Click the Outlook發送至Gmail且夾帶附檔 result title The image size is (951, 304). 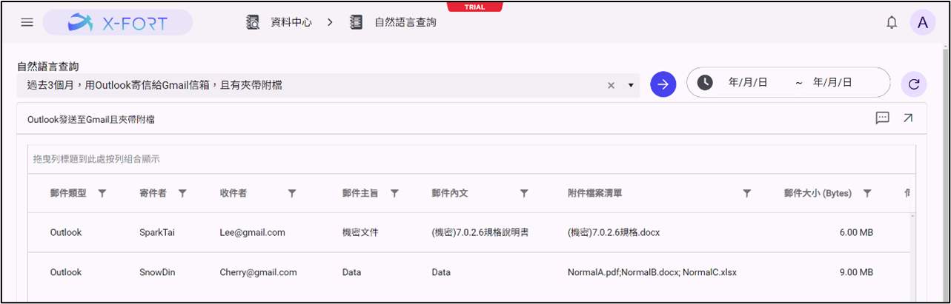click(90, 118)
